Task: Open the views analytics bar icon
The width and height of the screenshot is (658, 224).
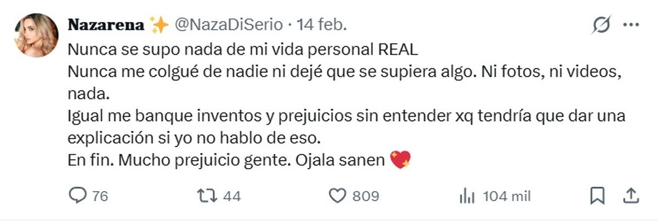Action: (x=466, y=196)
